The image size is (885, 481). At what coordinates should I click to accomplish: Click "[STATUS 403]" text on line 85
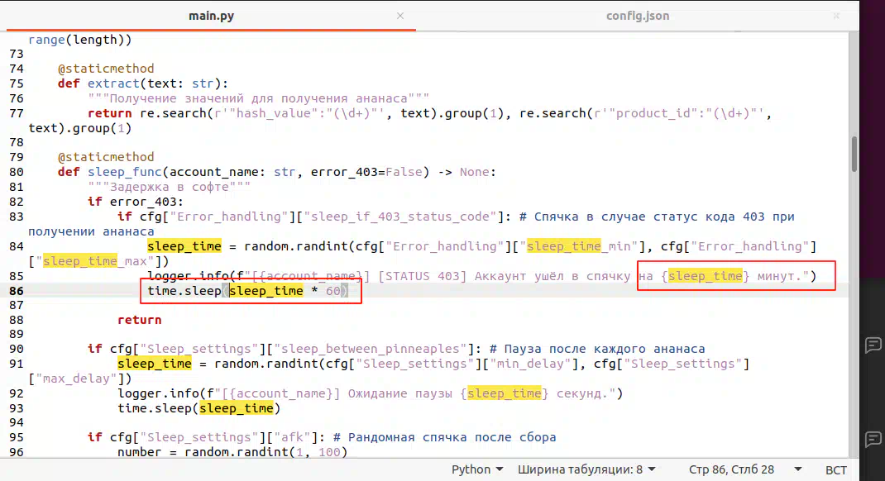point(422,276)
